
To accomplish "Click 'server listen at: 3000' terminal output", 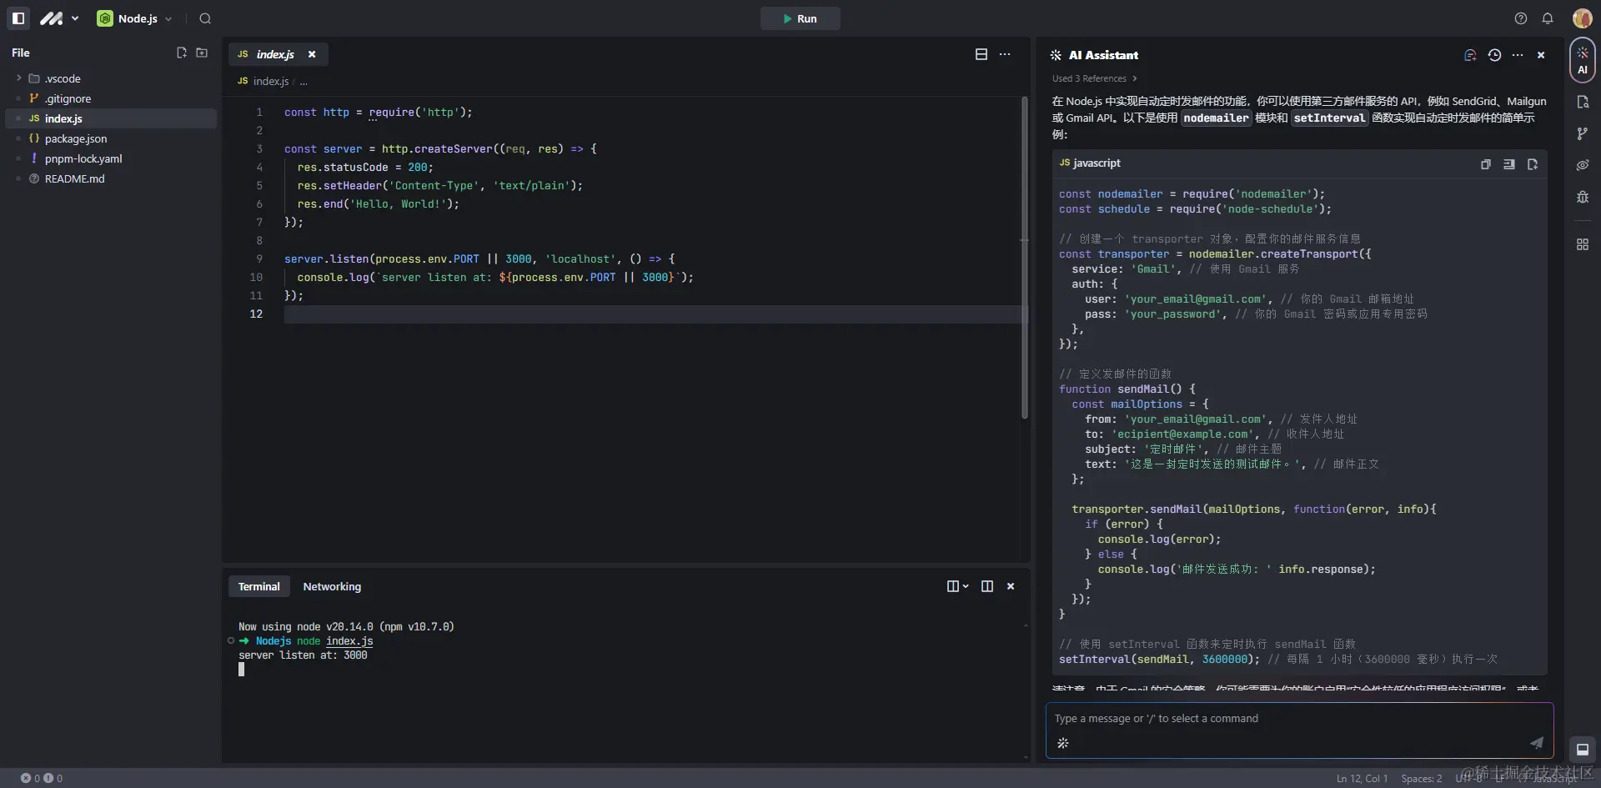I will [x=303, y=655].
